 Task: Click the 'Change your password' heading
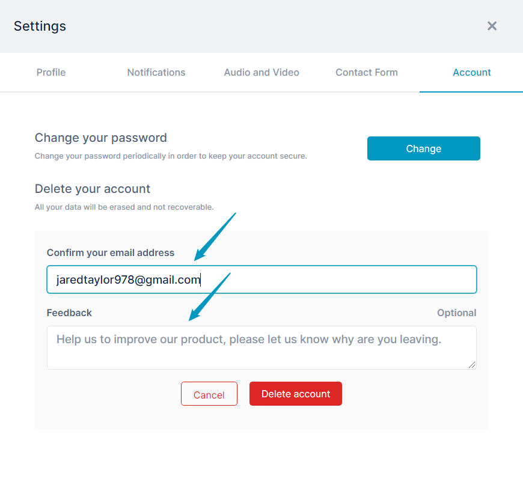click(101, 138)
